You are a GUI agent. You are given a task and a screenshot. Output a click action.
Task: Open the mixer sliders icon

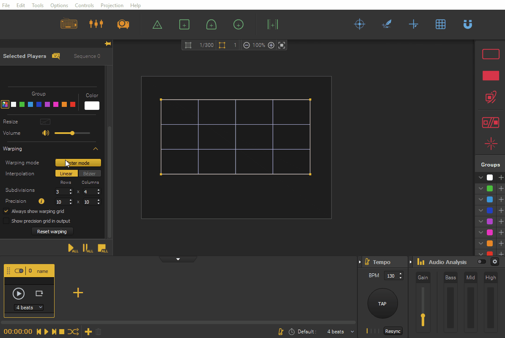pyautogui.click(x=96, y=24)
